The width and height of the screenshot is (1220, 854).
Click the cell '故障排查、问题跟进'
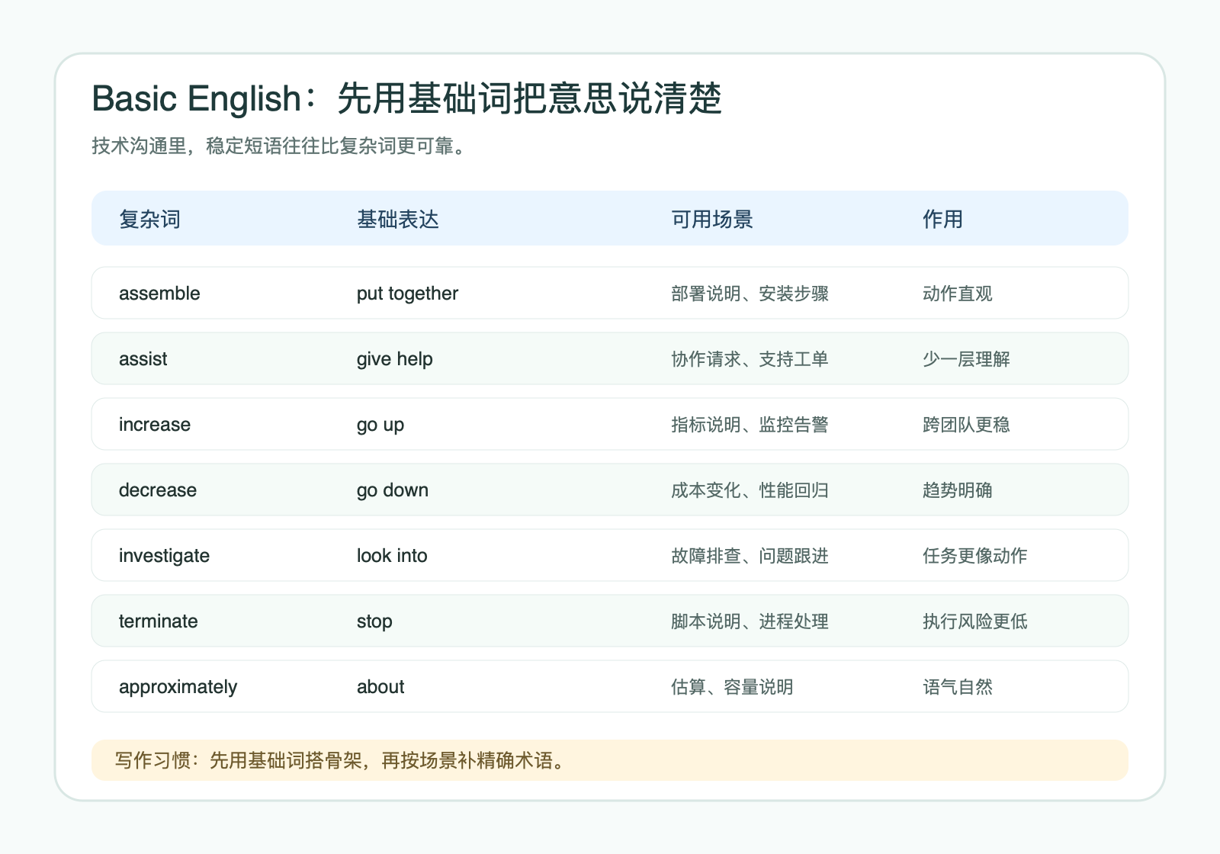click(x=750, y=556)
